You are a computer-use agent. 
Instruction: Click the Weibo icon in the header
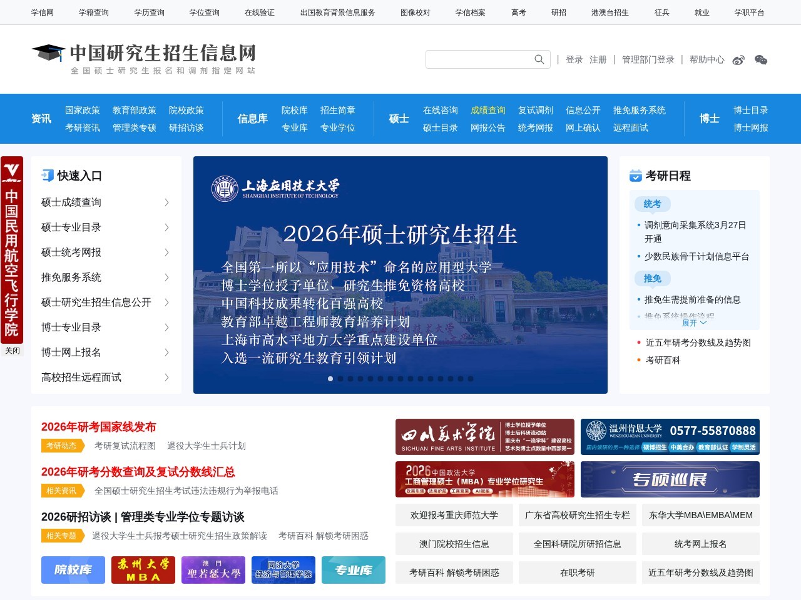[738, 59]
